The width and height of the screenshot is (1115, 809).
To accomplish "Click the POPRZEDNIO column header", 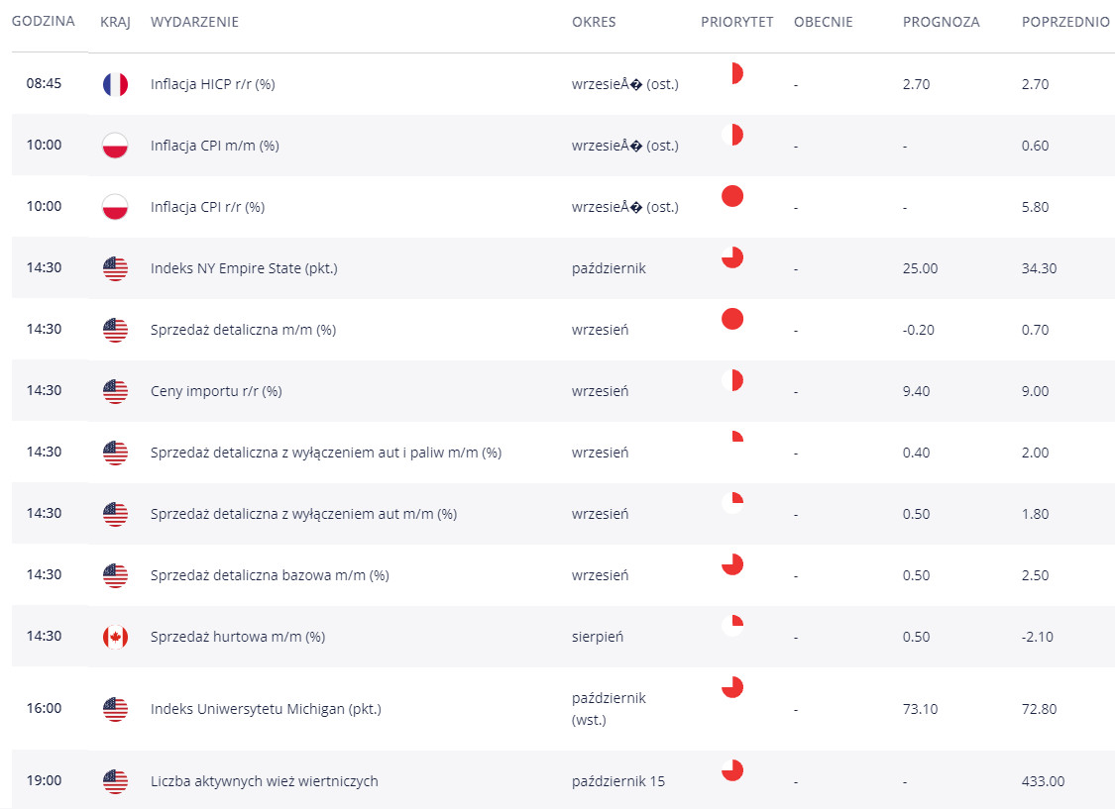I will click(x=1065, y=22).
